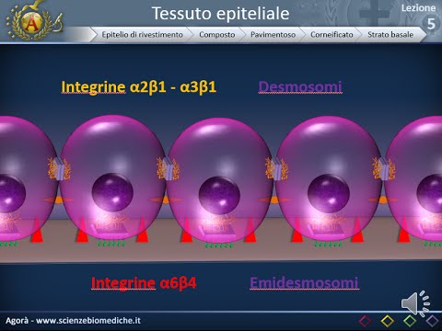Select the Corneificato breadcrumb
Viewport: 442px width, 331px height.
pos(331,35)
